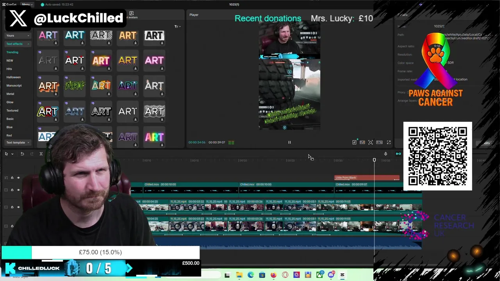Click the Player zoom-to-fit icon
This screenshot has width=500, height=281.
click(x=370, y=142)
